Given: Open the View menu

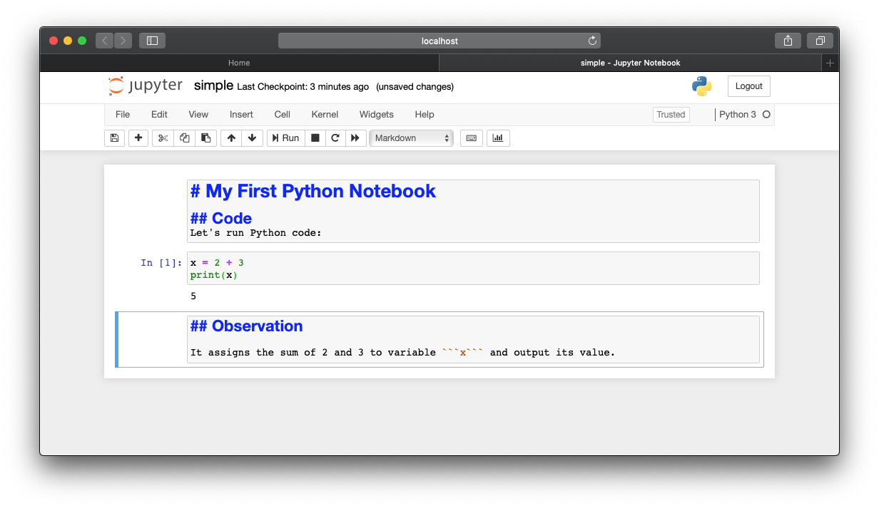Looking at the screenshot, I should point(198,115).
